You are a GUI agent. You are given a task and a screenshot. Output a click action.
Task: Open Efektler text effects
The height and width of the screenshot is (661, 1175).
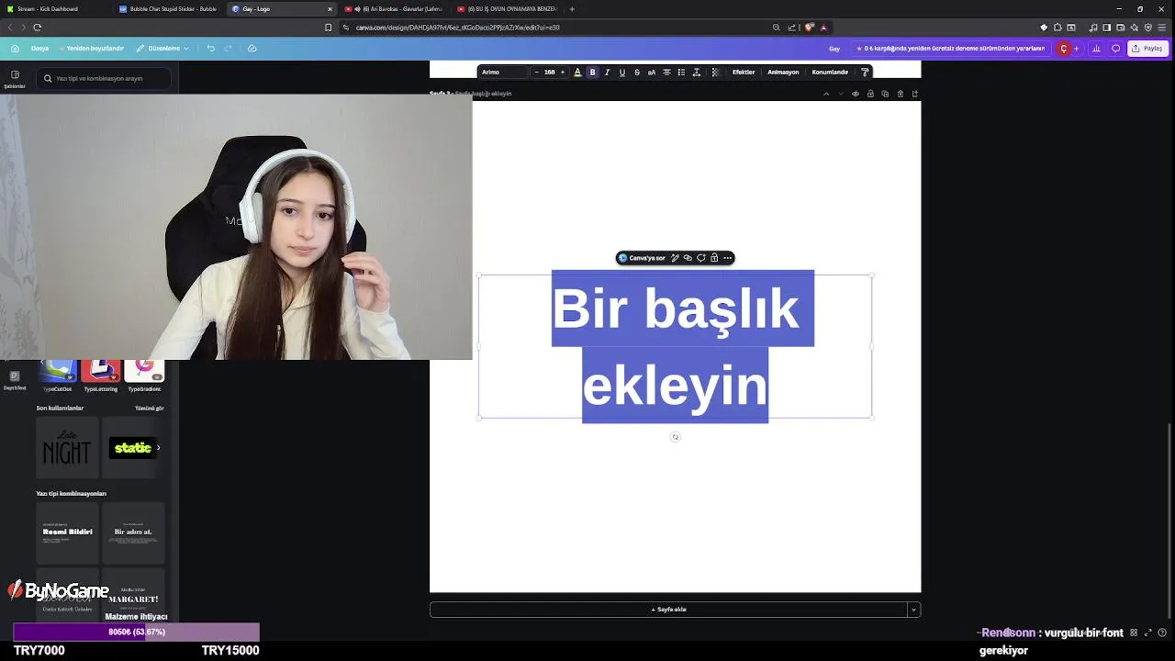coord(744,73)
